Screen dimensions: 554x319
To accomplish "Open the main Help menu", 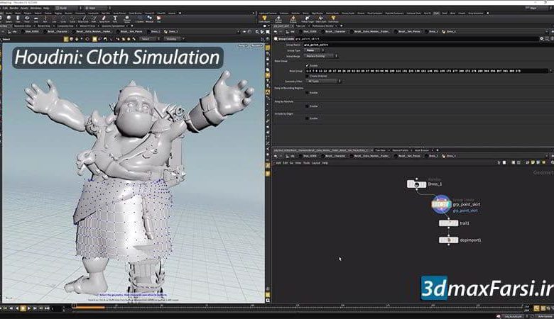I will (x=46, y=8).
